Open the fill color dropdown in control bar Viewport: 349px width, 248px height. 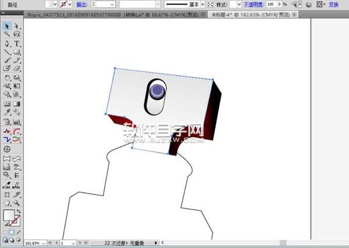click(55, 4)
